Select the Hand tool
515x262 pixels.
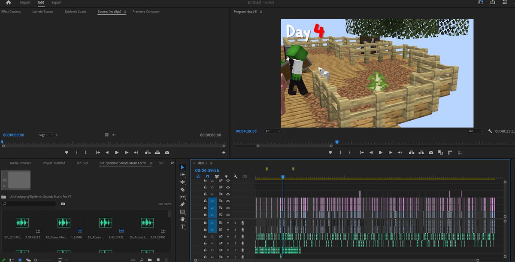182,219
